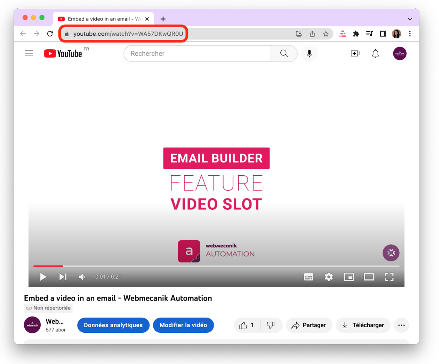This screenshot has height=364, width=439.
Task: Open the Webmecanik channel avatar
Action: pos(32,325)
